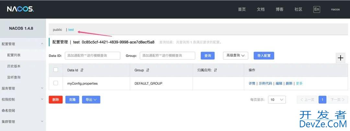
Task: Sort by Data Id column arrows
Action: pyautogui.click(x=82, y=70)
